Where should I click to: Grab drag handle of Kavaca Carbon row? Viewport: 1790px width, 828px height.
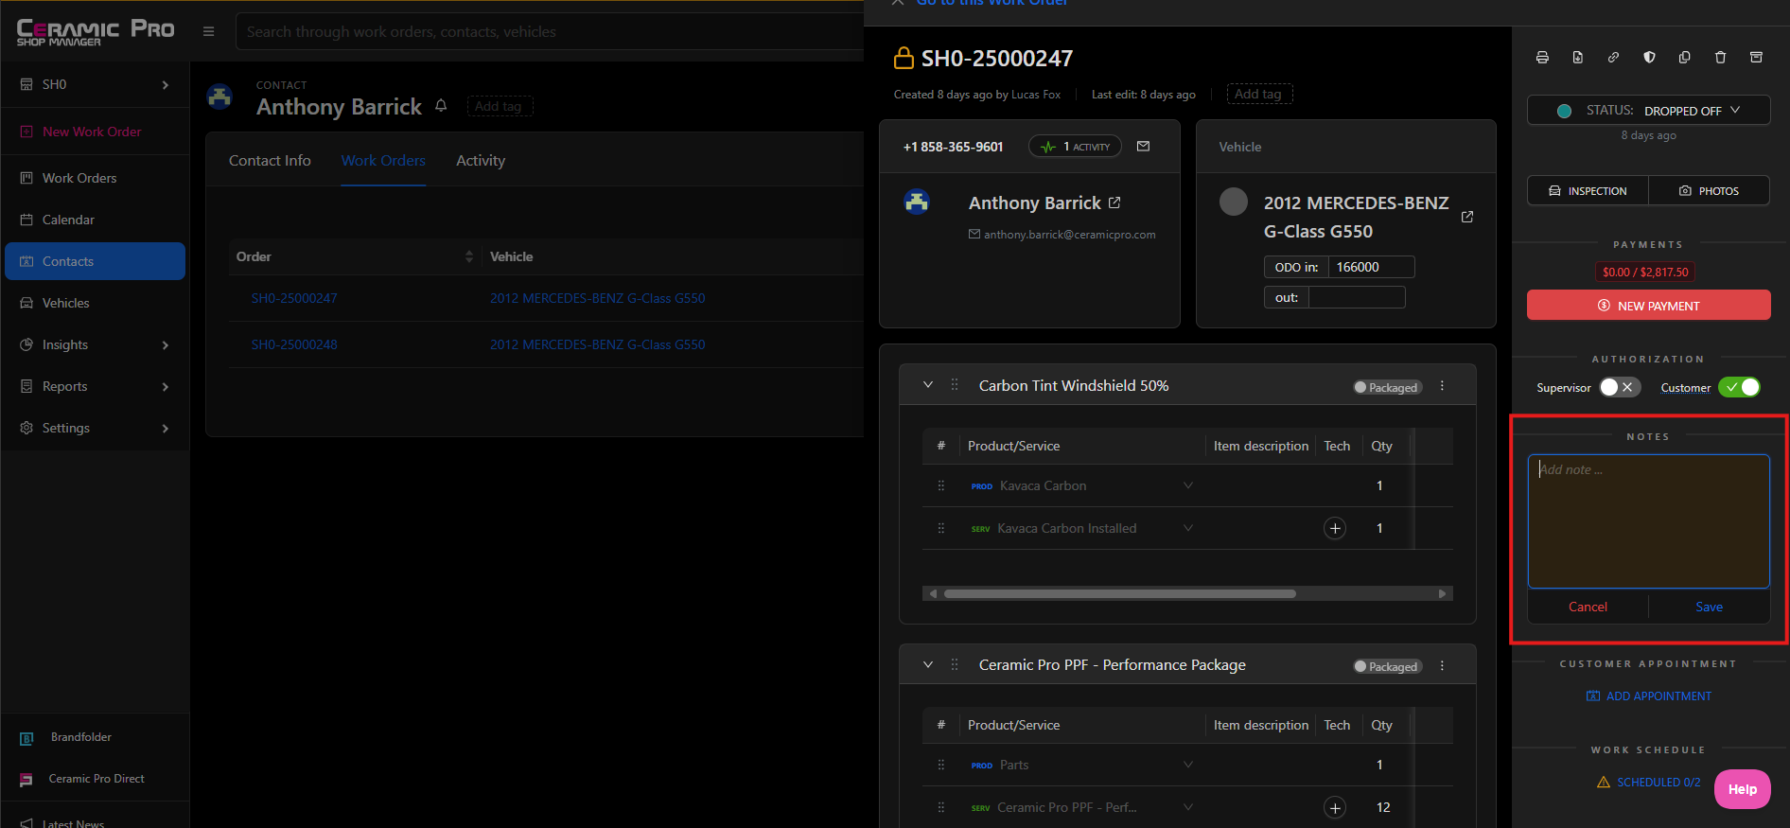click(940, 485)
